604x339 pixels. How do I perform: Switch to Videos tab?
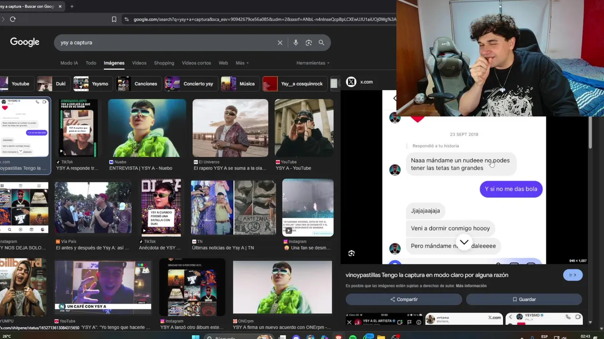139,63
